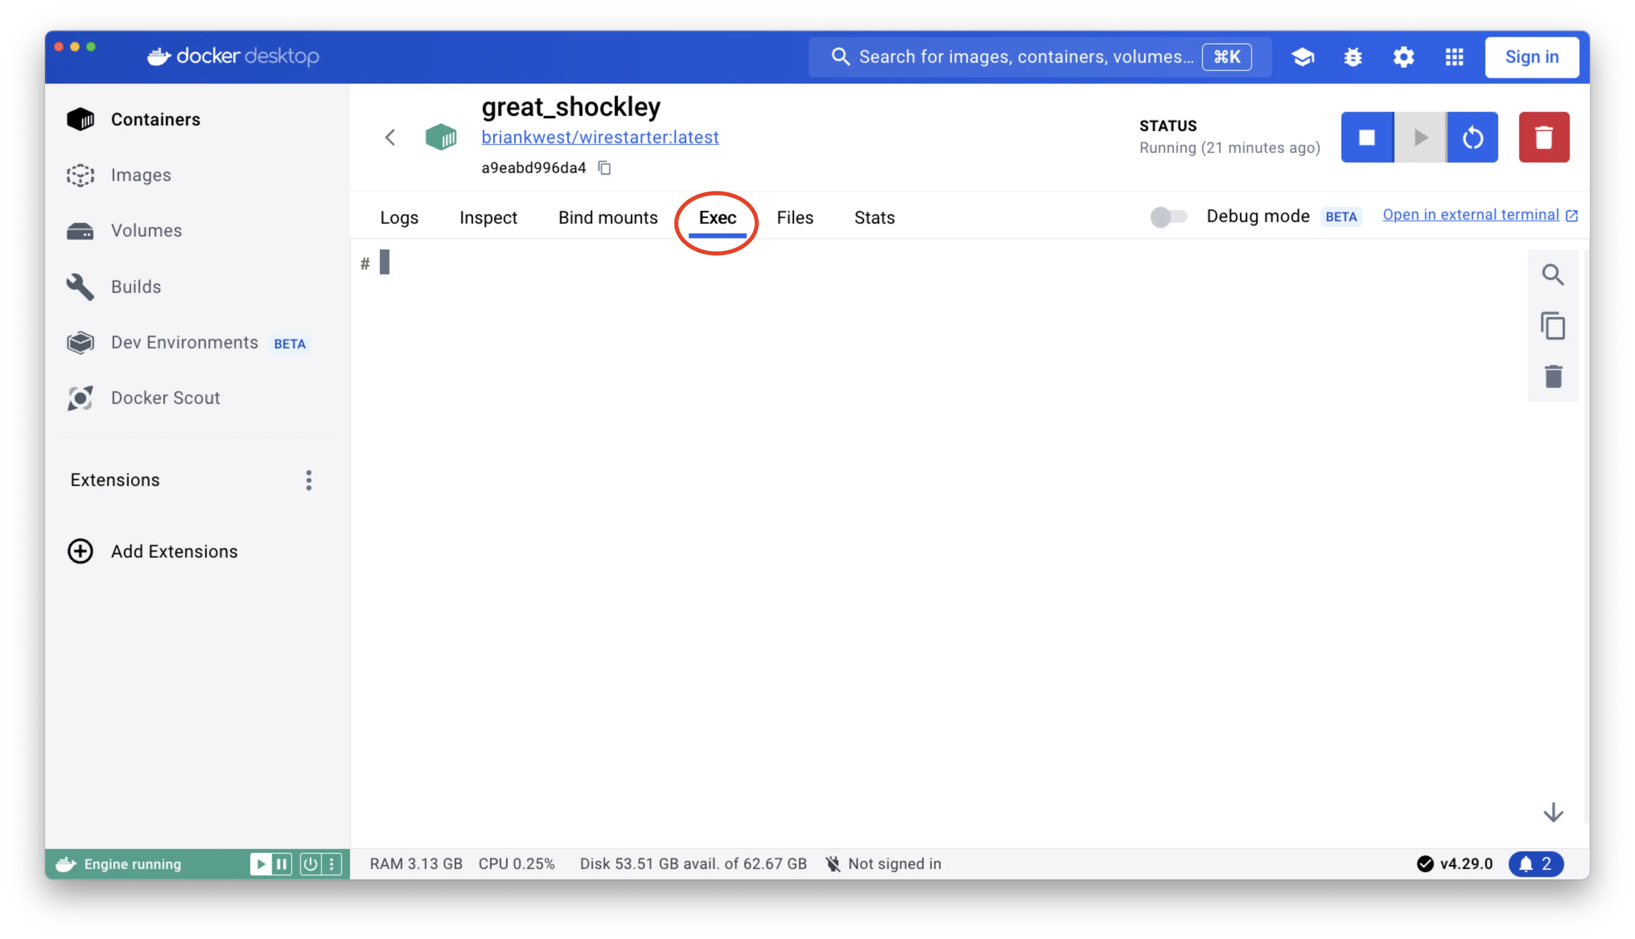
Task: Stop the great_shockley container
Action: click(1367, 137)
